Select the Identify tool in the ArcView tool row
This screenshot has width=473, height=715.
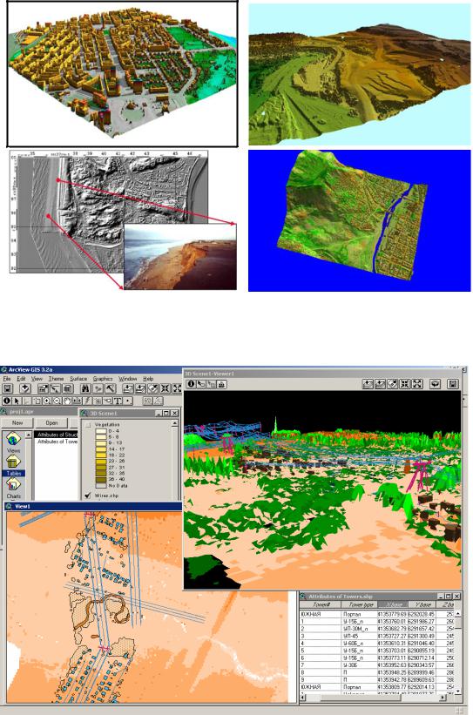[x=7, y=401]
